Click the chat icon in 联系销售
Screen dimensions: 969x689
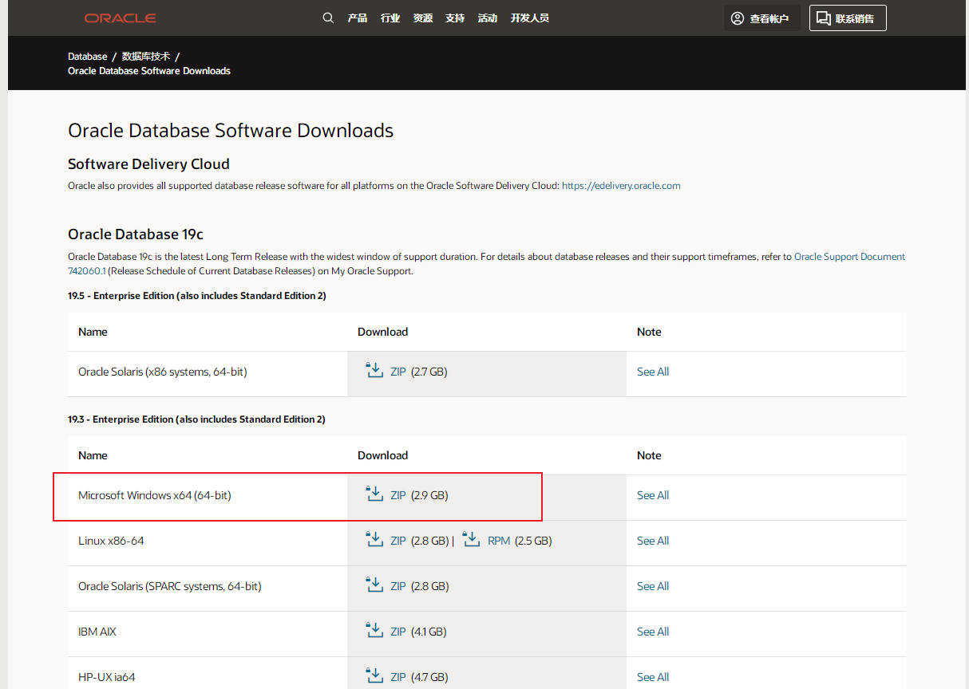(824, 18)
